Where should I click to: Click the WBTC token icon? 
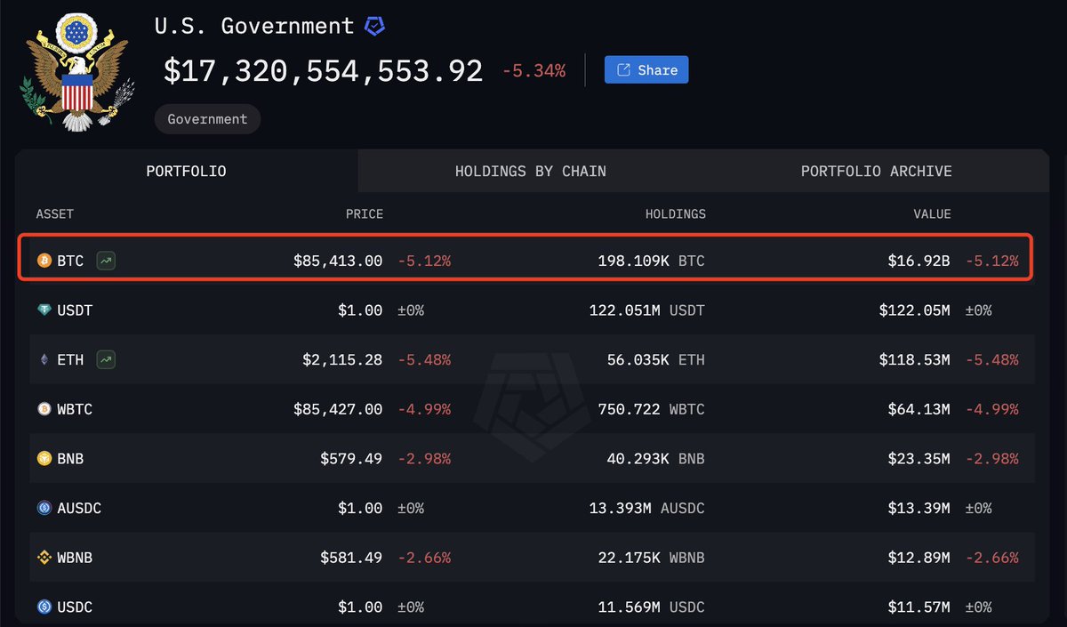(44, 410)
